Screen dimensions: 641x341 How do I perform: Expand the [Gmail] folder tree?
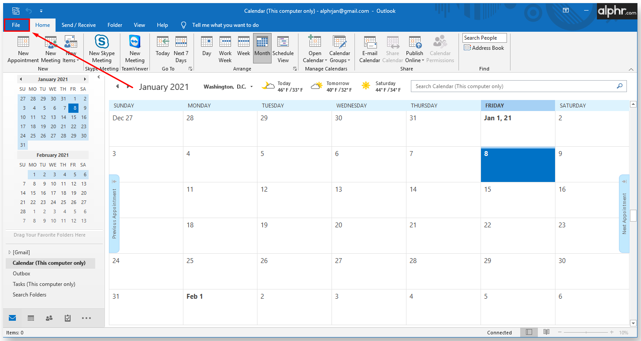[x=10, y=252]
